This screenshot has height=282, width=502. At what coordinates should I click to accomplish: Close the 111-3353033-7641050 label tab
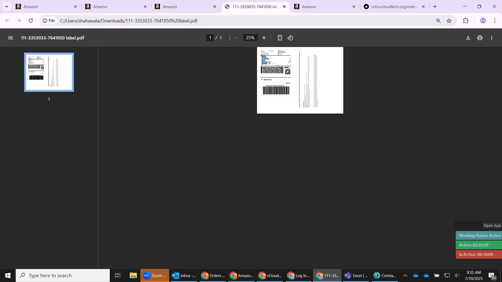(x=284, y=7)
